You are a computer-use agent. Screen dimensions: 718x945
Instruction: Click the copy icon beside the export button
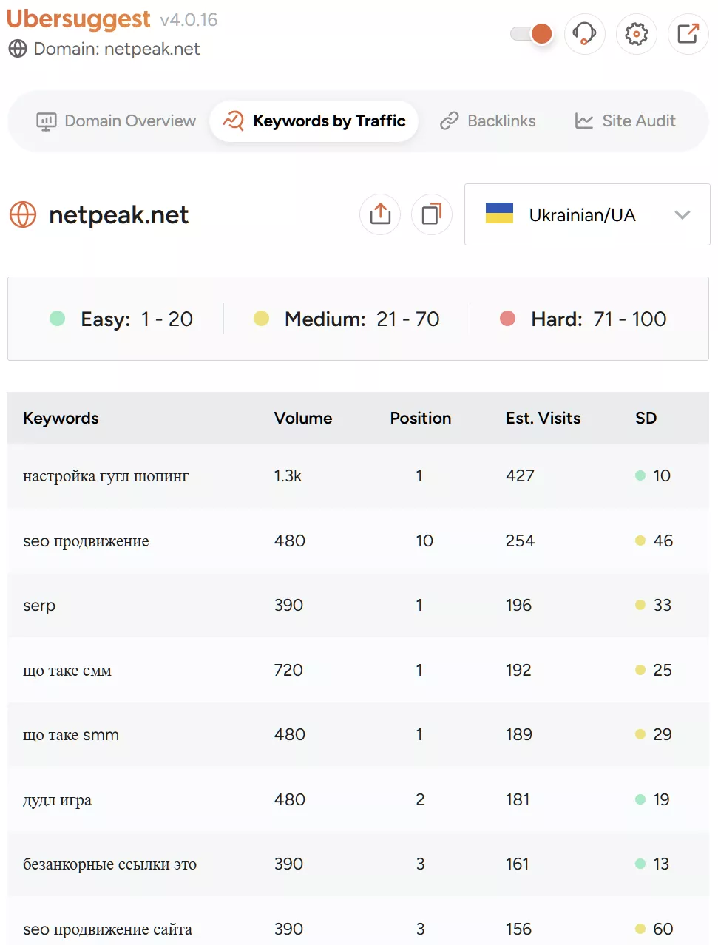[x=431, y=214]
